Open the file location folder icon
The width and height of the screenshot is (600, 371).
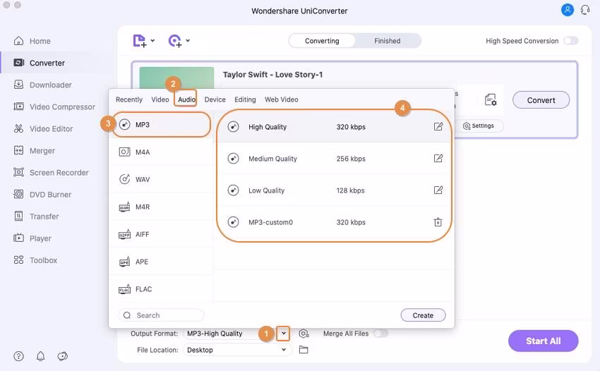point(304,350)
